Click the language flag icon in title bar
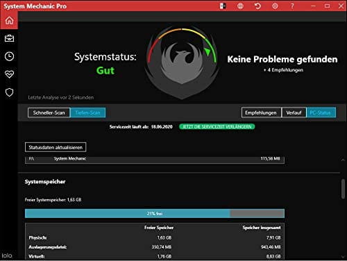The width and height of the screenshot is (347, 261). 223,6
